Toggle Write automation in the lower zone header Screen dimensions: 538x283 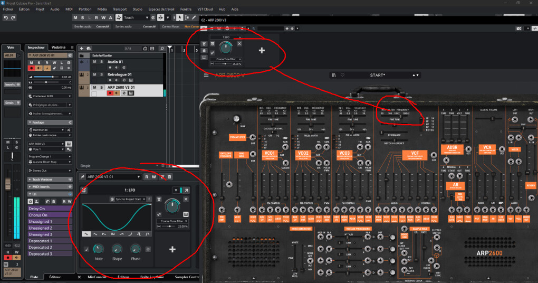point(153,177)
